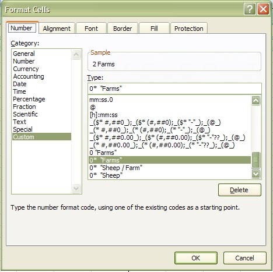
Task: Select the highlighted 0* "Farms" format
Action: click(x=170, y=160)
